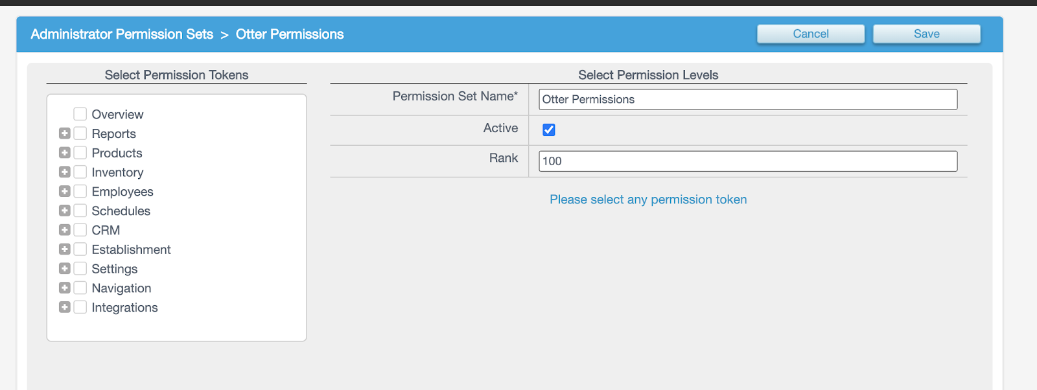
Task: Check the Overview permission checkbox
Action: tap(80, 114)
